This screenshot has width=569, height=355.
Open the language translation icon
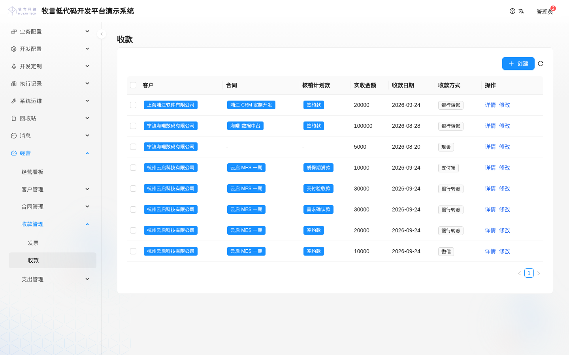tap(521, 11)
